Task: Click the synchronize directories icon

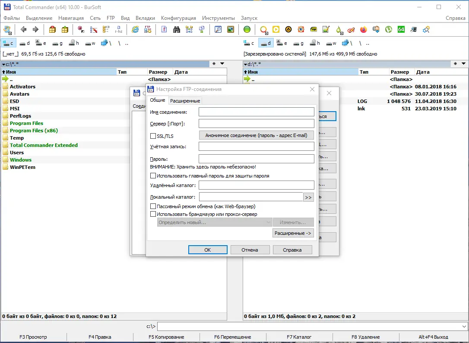Action: (189, 29)
